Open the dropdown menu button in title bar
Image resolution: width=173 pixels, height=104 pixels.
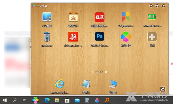click(x=151, y=5)
